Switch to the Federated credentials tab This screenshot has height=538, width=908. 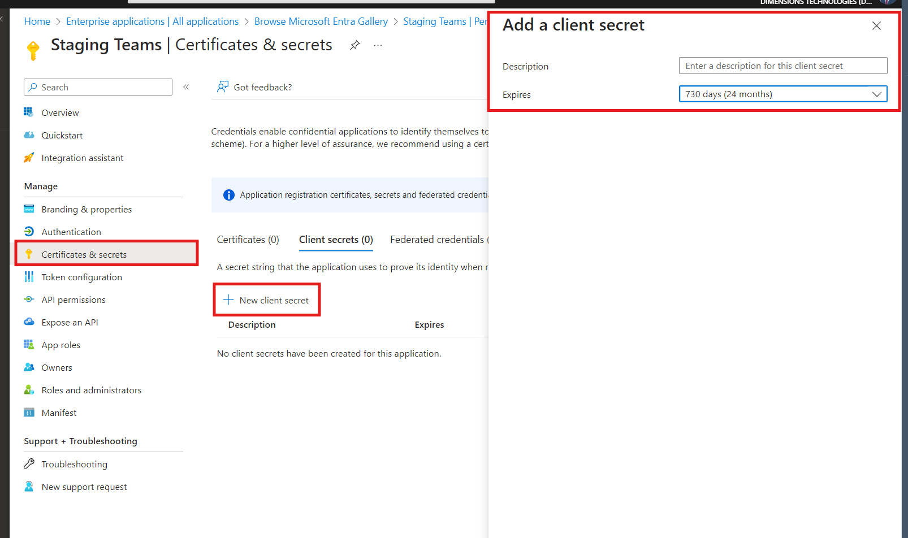coord(439,240)
